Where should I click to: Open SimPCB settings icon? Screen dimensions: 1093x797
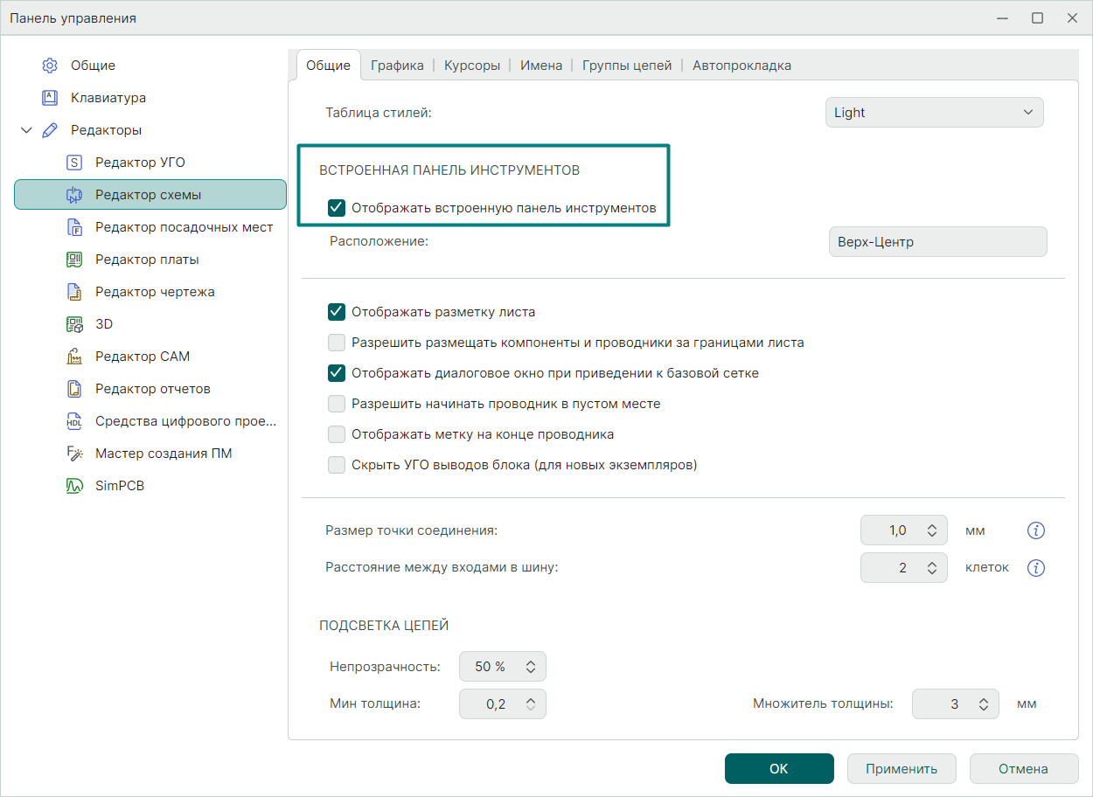(x=74, y=486)
